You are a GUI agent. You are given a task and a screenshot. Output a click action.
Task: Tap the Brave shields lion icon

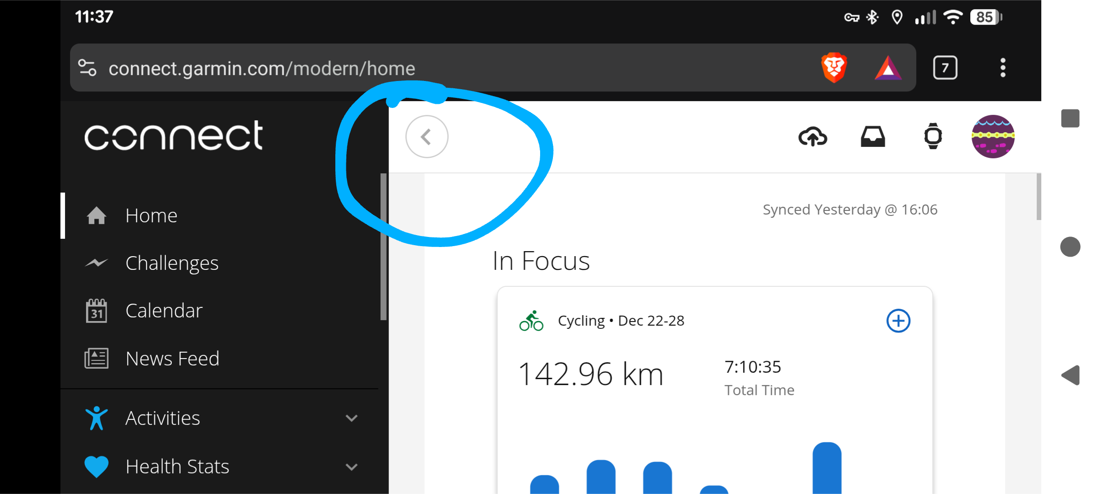coord(834,68)
